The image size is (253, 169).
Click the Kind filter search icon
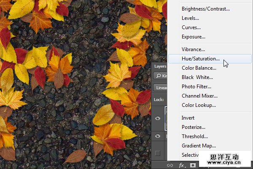tap(159, 76)
